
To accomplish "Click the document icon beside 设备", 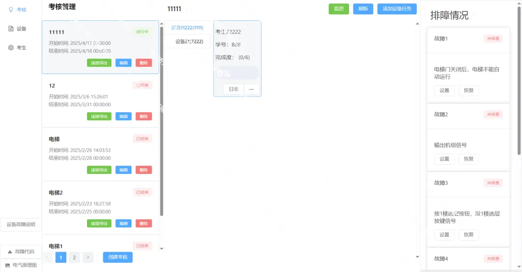I will pyautogui.click(x=11, y=29).
